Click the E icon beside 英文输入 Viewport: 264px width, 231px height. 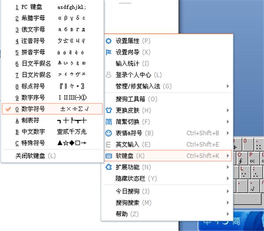pos(108,145)
